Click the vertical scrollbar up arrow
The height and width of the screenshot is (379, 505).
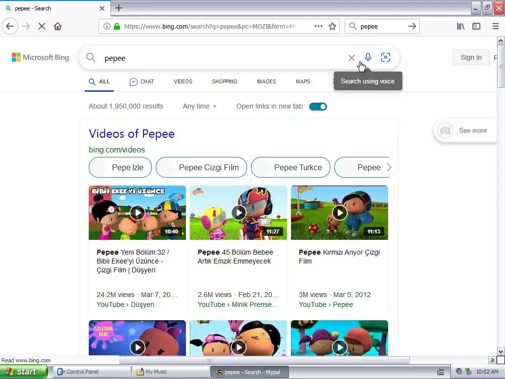tap(501, 40)
